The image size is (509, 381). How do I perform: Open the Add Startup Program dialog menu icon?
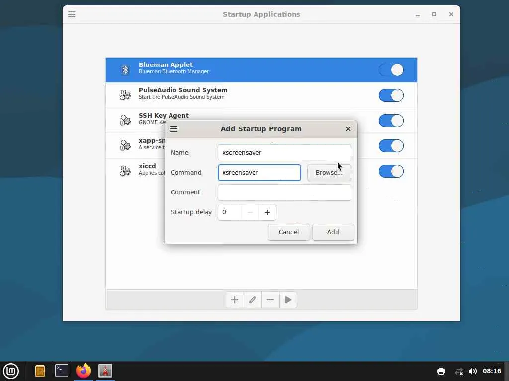click(174, 129)
